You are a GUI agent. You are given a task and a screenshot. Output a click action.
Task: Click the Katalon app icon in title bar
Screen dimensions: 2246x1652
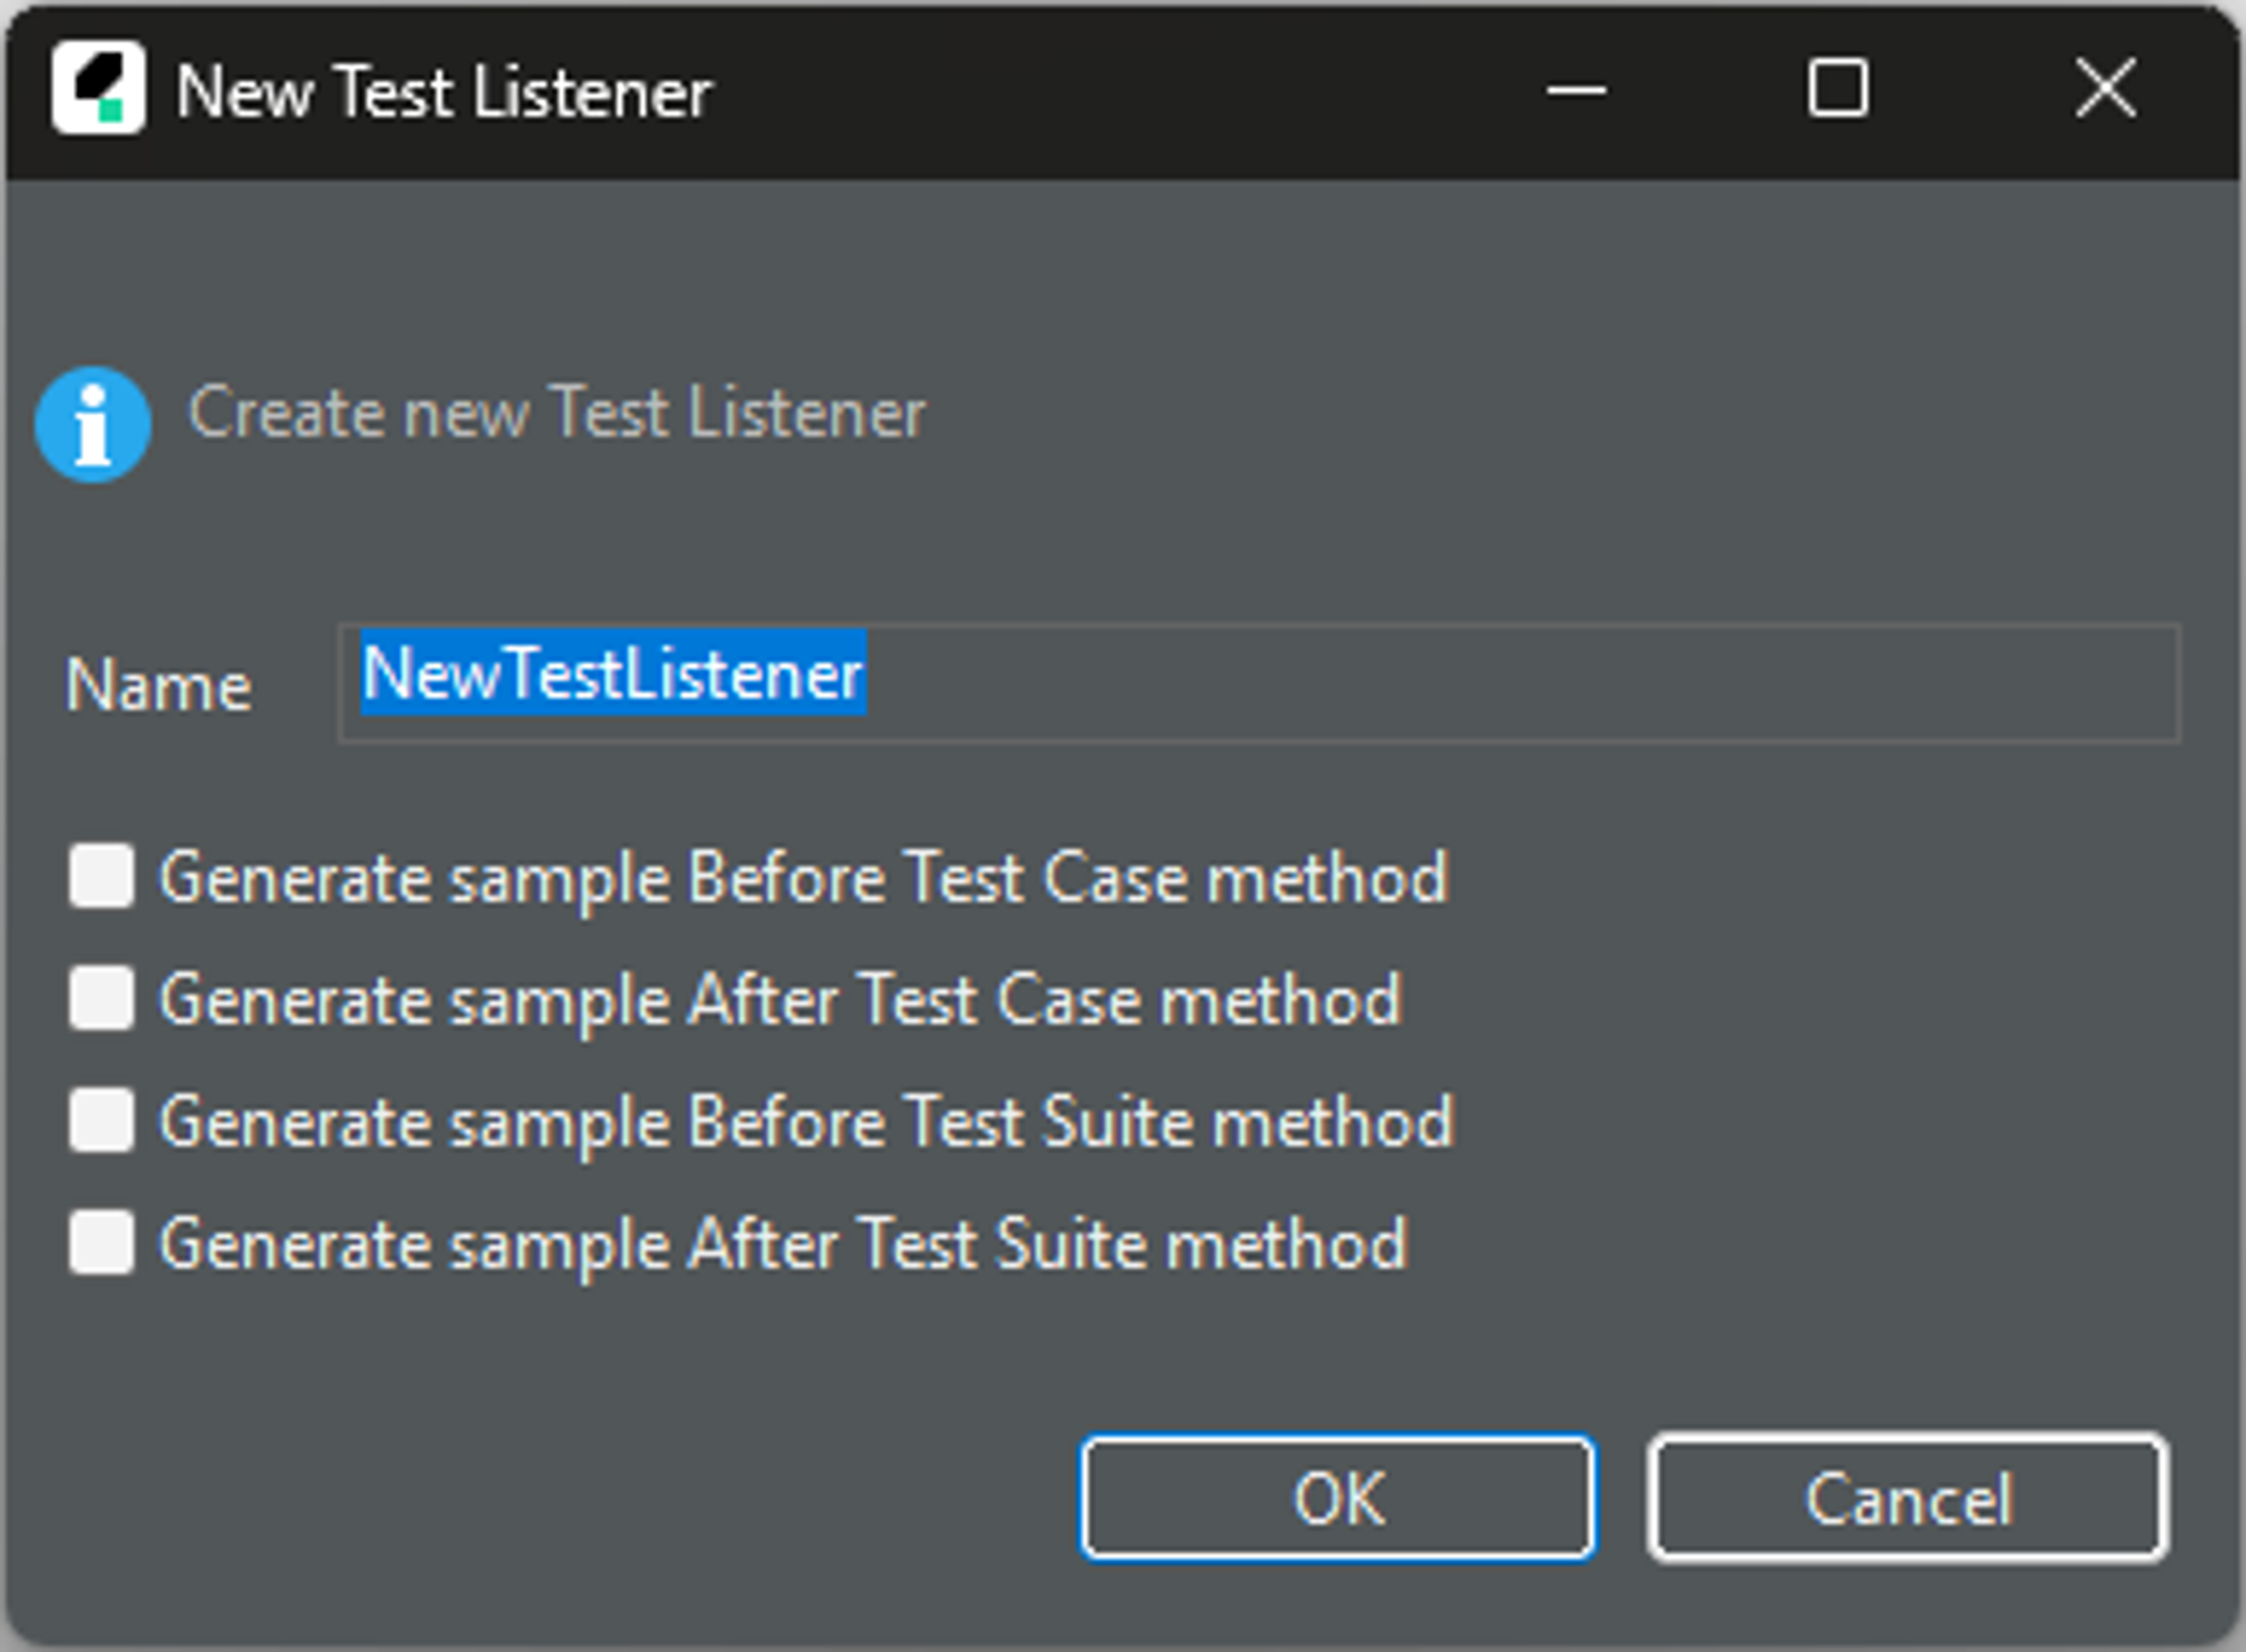tap(98, 88)
